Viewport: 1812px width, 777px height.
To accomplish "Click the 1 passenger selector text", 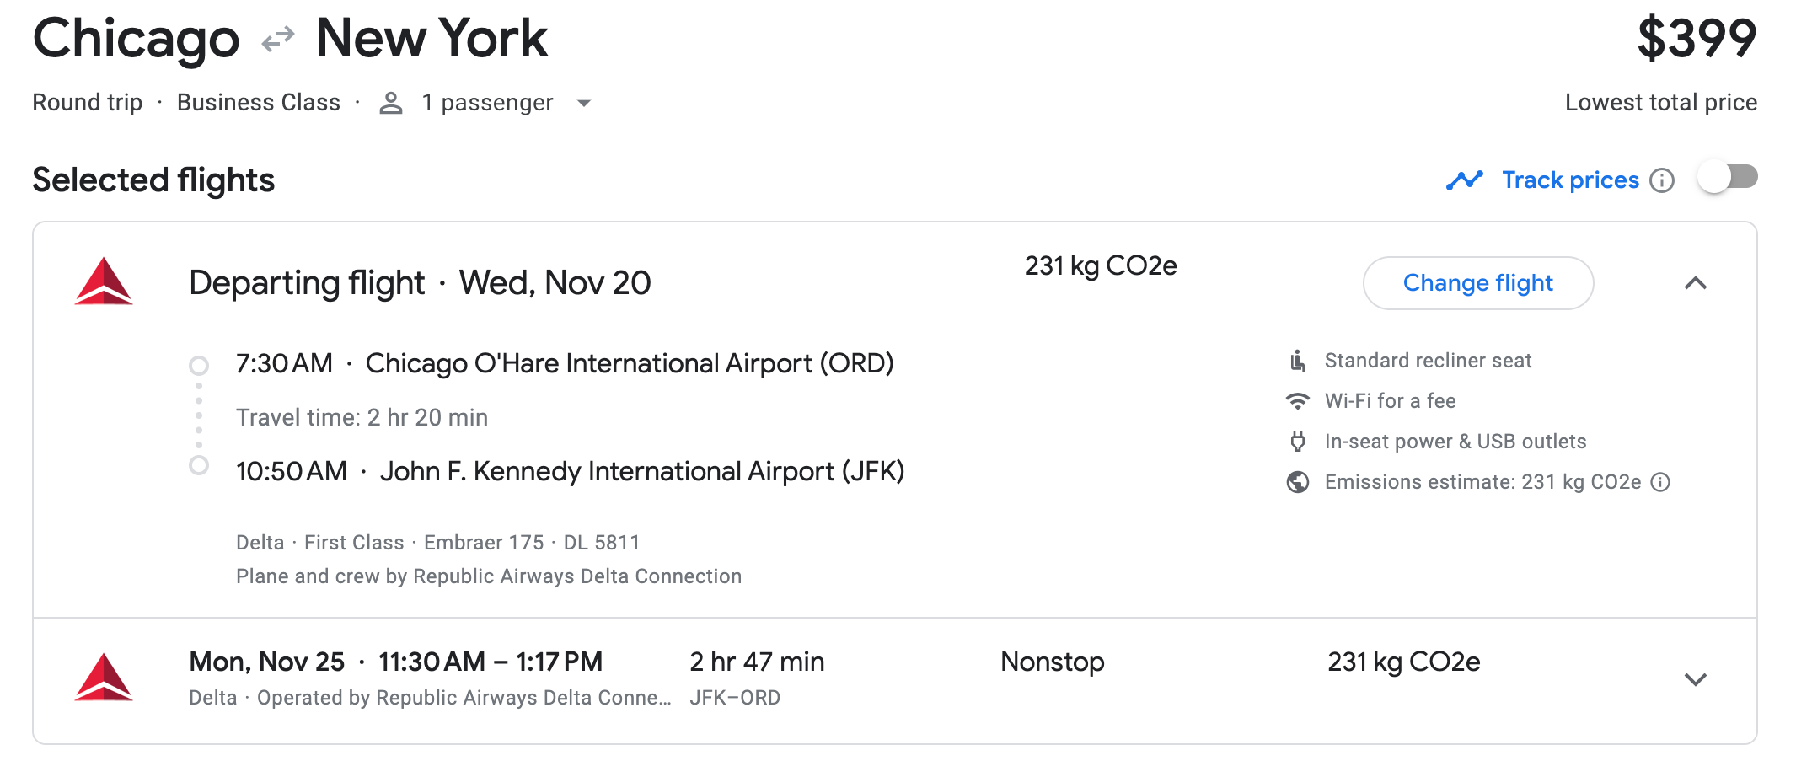I will (487, 103).
